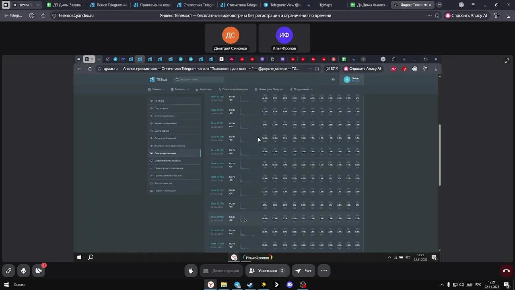Image resolution: width=515 pixels, height=290 pixels.
Task: Select Дмитрий Смирнов participant tile
Action: pos(231,38)
